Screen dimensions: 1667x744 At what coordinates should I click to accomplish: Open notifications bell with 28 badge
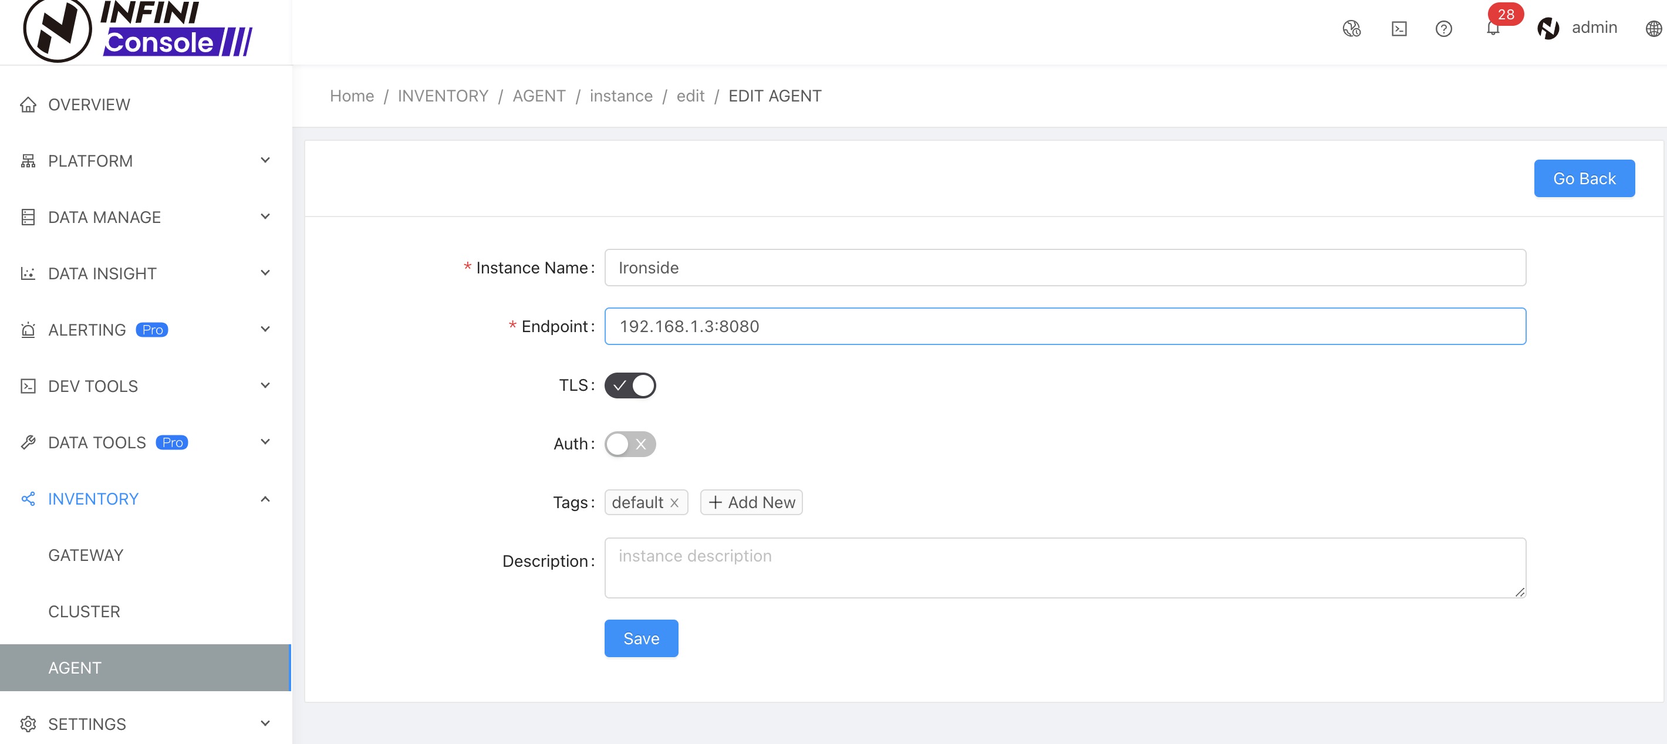(1493, 28)
